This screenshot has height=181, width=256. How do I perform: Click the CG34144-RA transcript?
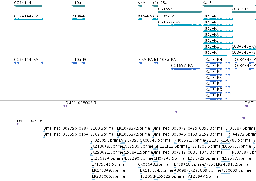point(28,19)
